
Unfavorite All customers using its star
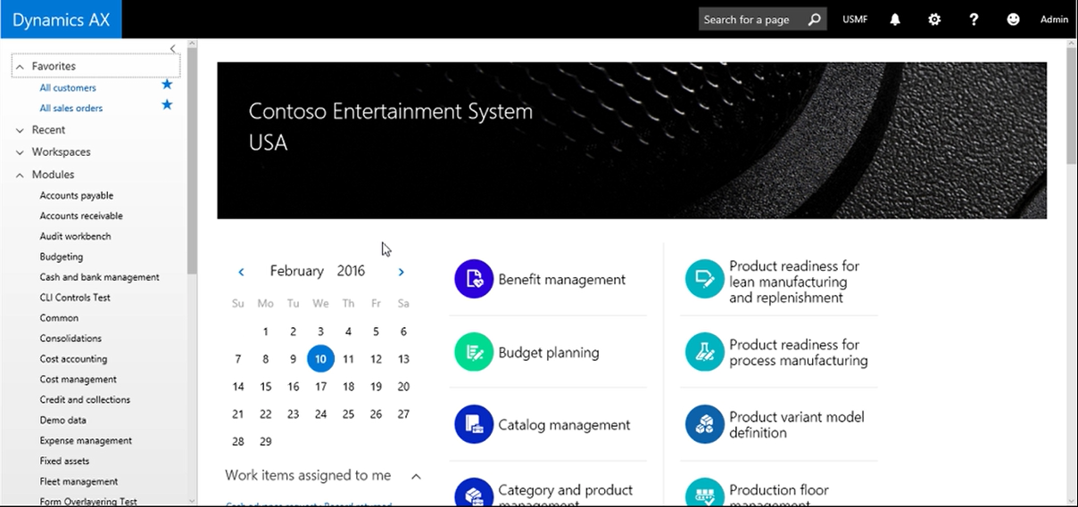pos(166,85)
